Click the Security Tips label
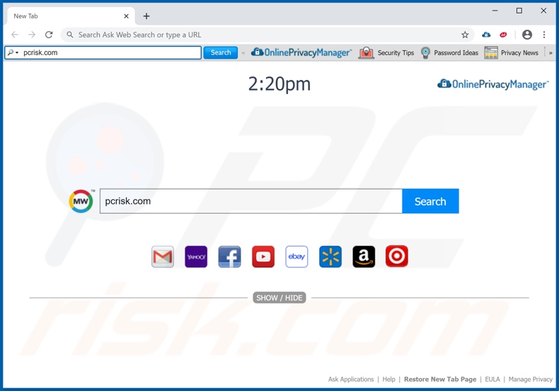Viewport: 559px width, 391px height. (x=396, y=53)
